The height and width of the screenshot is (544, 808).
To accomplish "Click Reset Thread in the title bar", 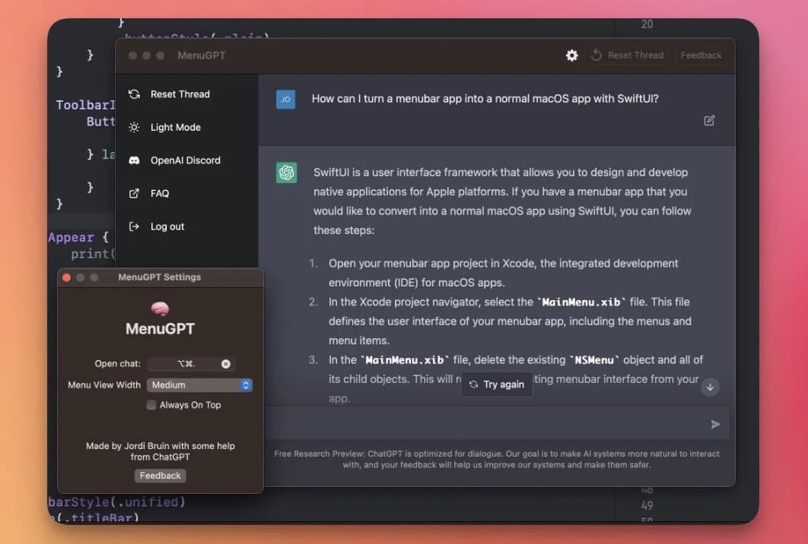I will pos(627,55).
